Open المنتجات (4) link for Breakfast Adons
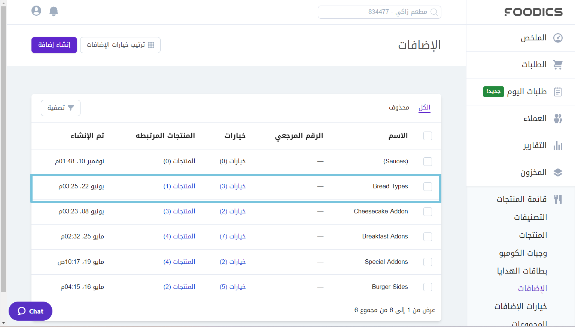This screenshot has height=327, width=575. click(179, 237)
